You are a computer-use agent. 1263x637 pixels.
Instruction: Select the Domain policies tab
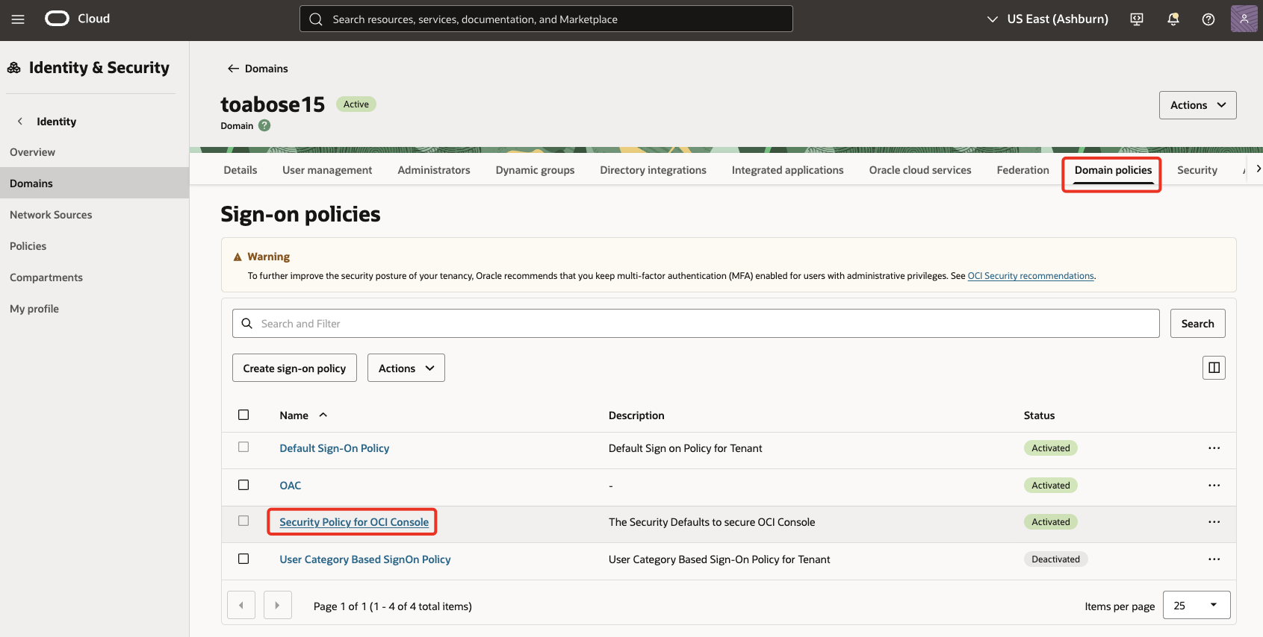1113,170
